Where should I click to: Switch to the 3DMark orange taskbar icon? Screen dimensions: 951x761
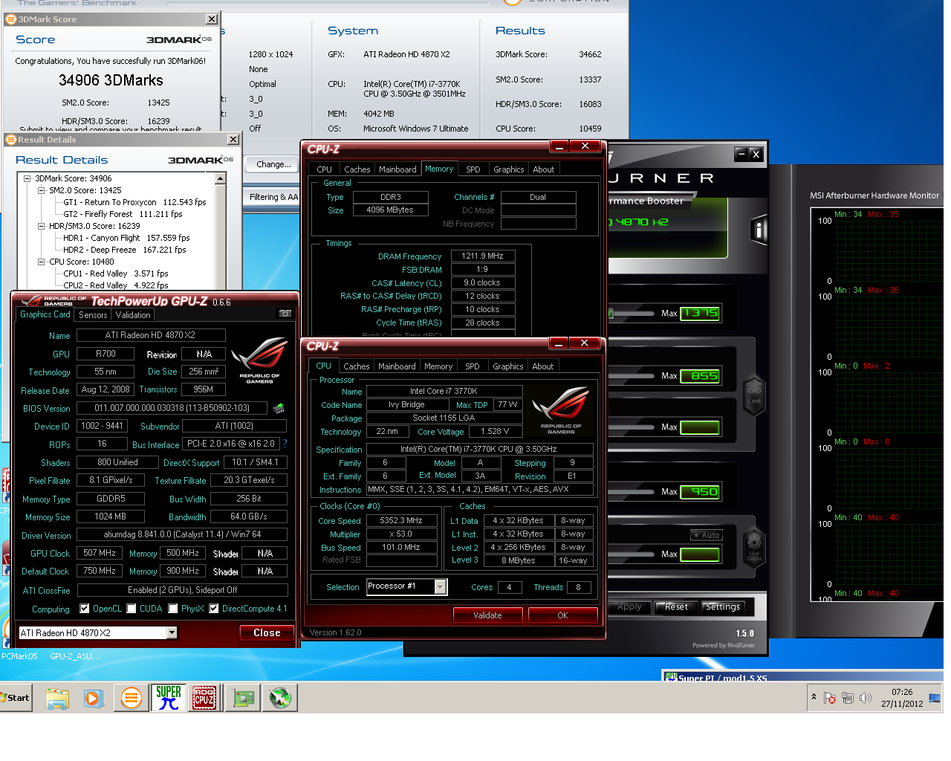pyautogui.click(x=132, y=698)
